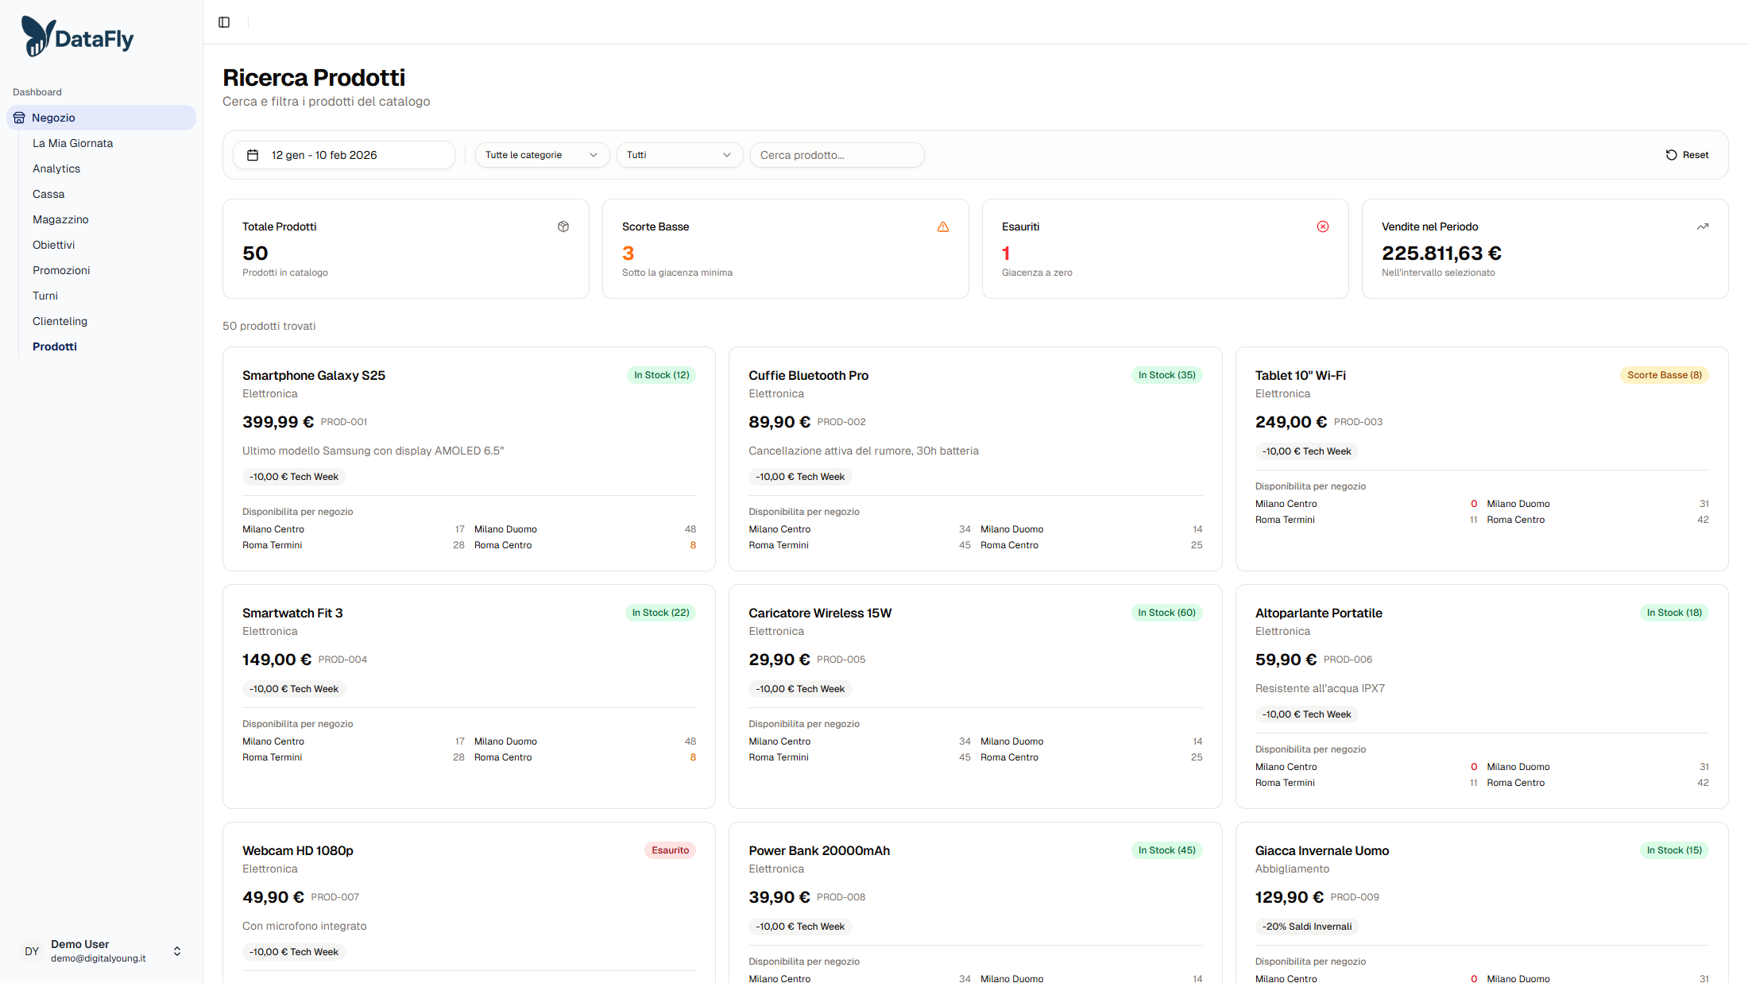The image size is (1748, 983).
Task: Click the DY avatar in the sidebar footer
Action: pyautogui.click(x=31, y=950)
